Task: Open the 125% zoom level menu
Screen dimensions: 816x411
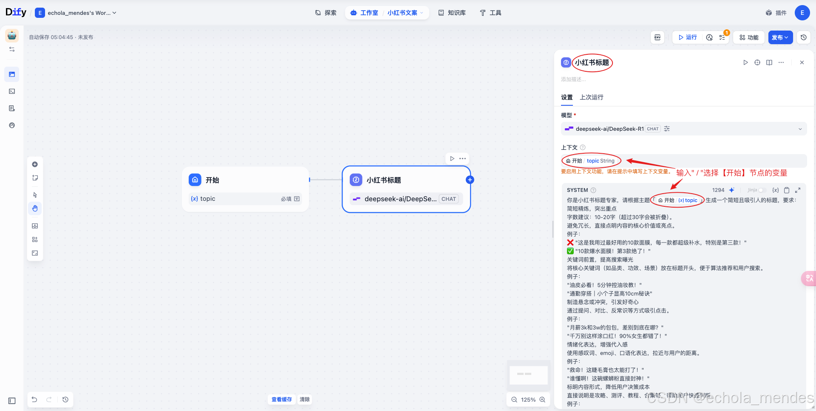Action: click(528, 400)
